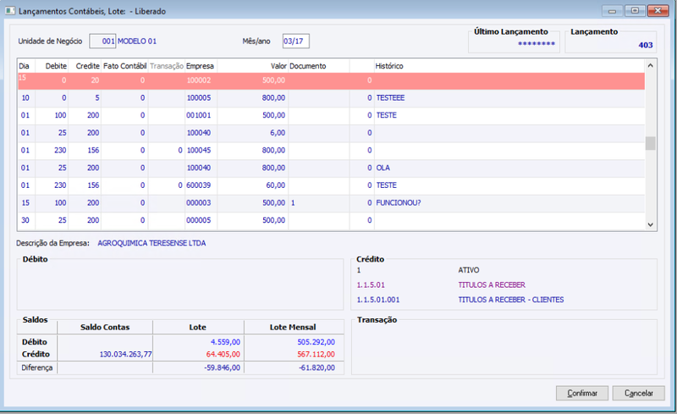The image size is (677, 414).
Task: Click the Mês/ano field 03/17
Action: tap(295, 41)
